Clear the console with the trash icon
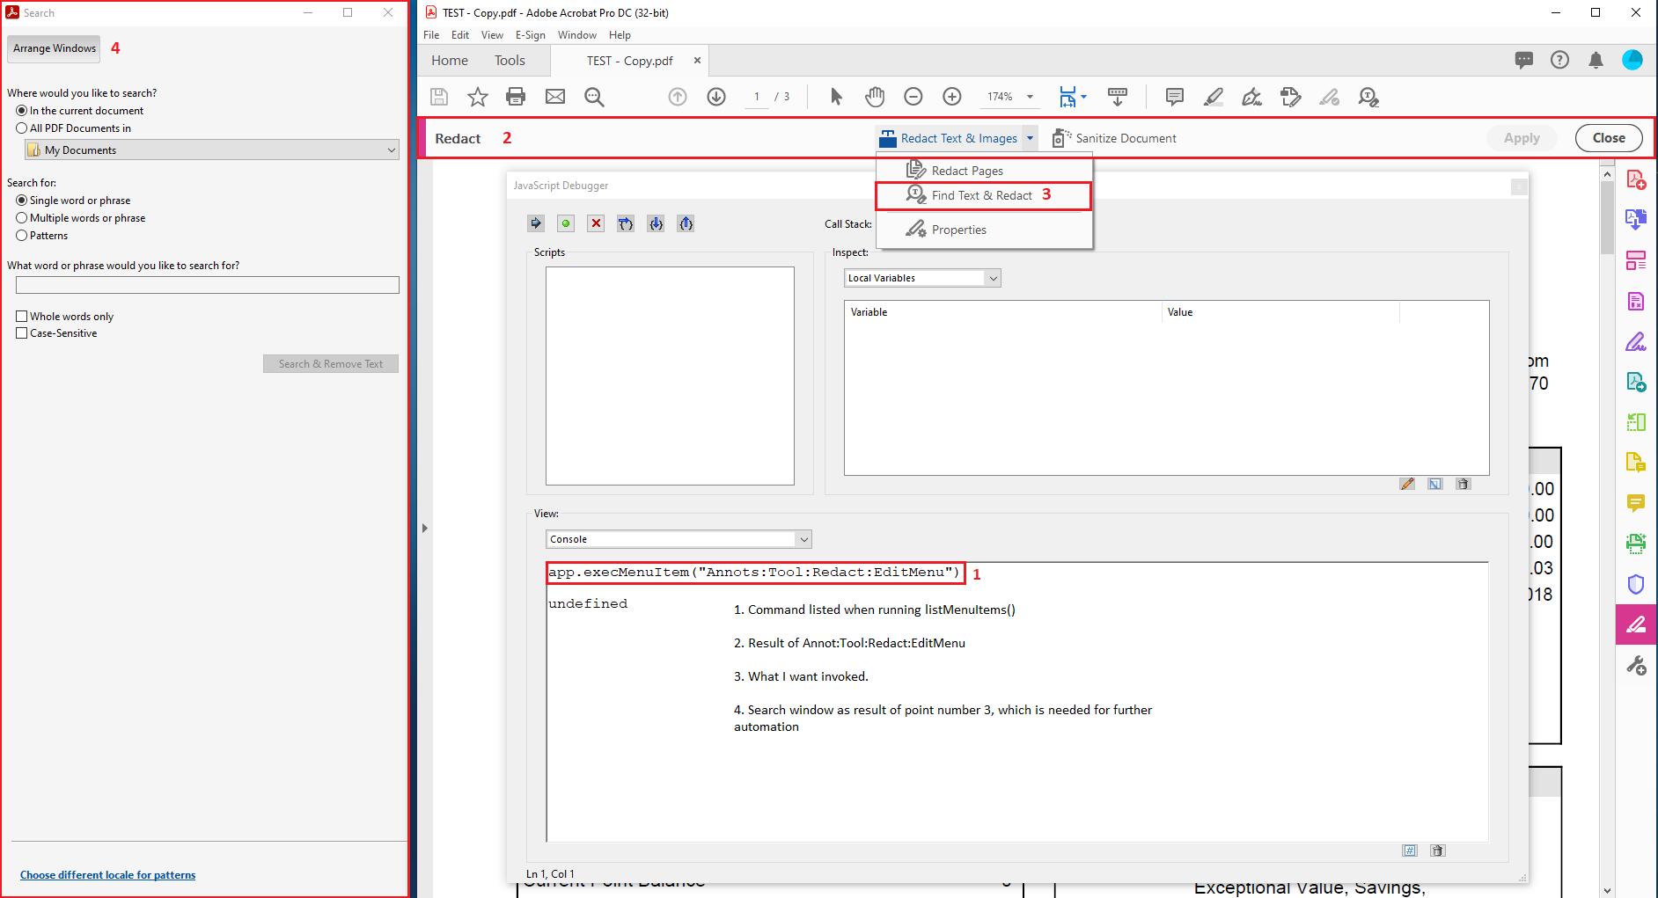1658x898 pixels. 1438,851
